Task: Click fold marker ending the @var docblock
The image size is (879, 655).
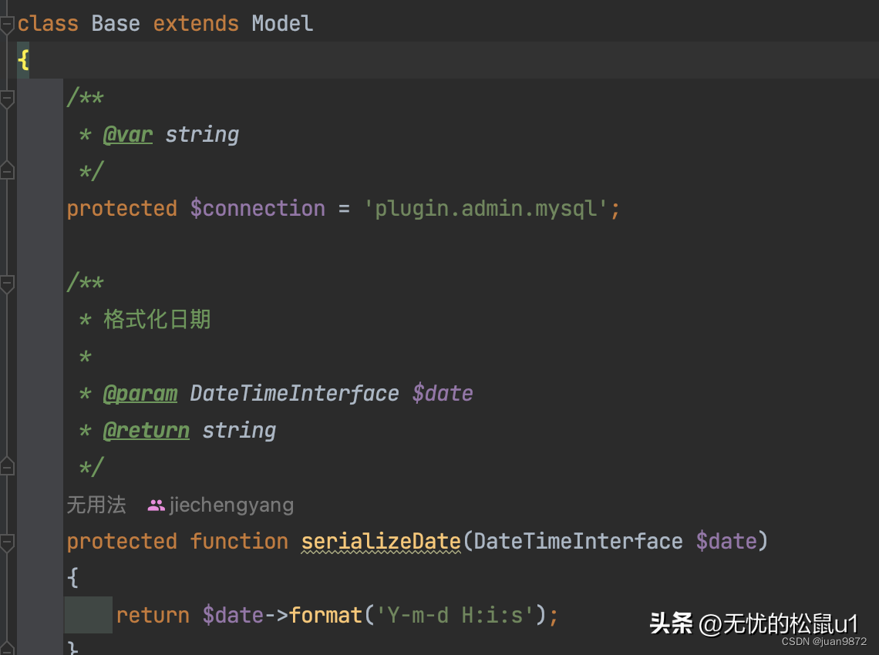Action: 7,170
